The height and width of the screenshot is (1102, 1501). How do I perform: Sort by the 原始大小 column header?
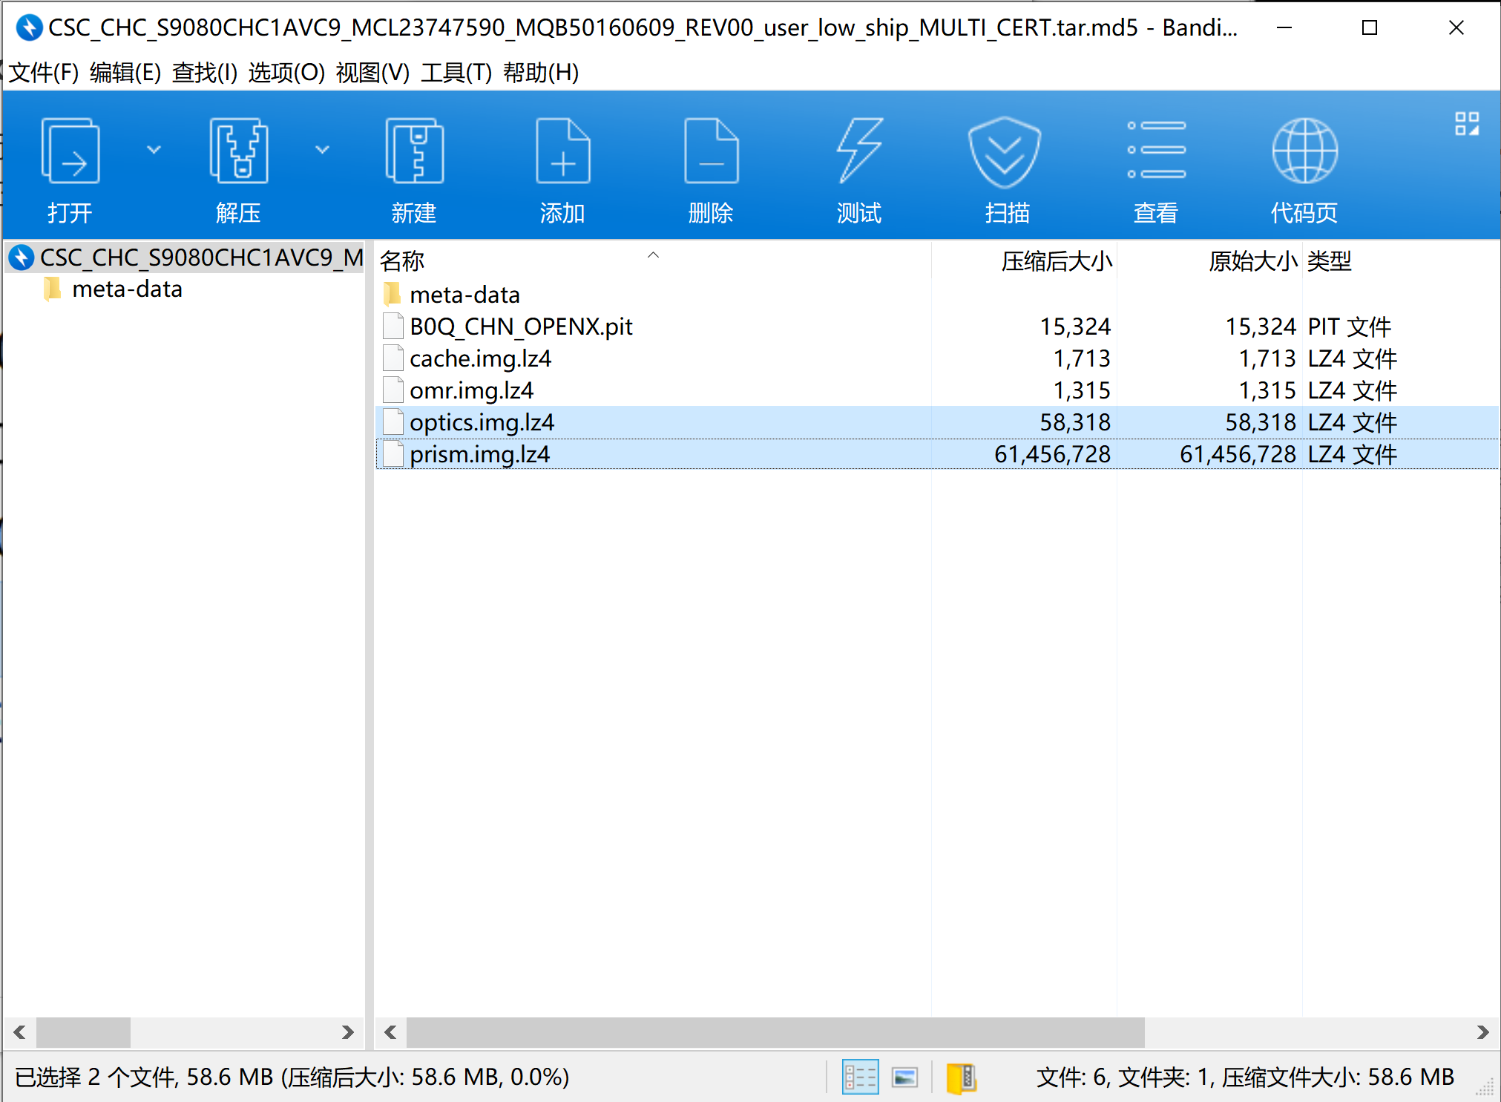(1209, 260)
